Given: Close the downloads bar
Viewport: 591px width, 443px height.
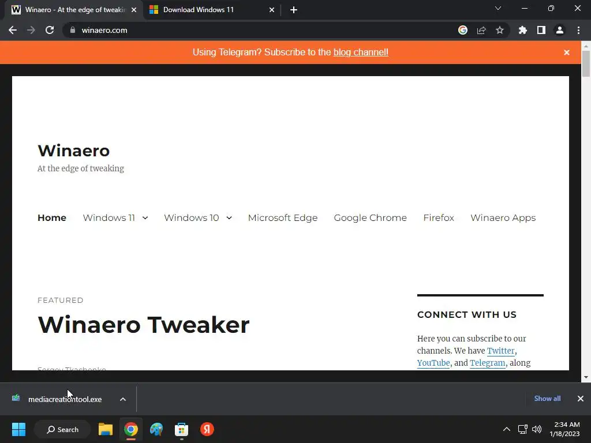Looking at the screenshot, I should tap(581, 399).
